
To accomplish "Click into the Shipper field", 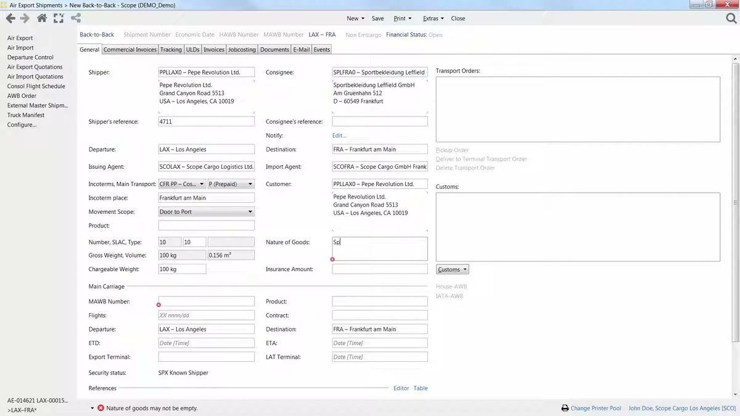I will [206, 72].
